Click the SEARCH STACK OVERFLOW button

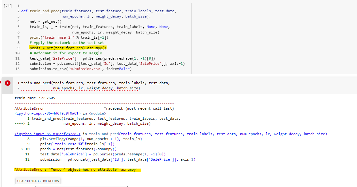[x=38, y=181]
